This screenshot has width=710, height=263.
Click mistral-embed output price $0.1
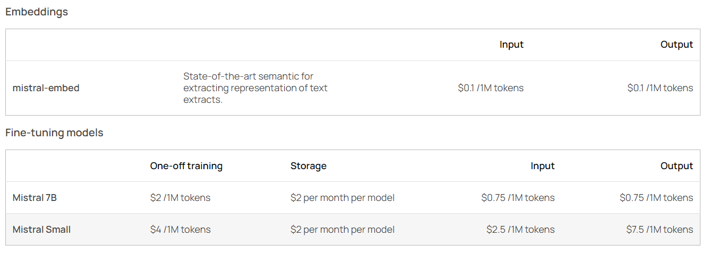pos(660,88)
